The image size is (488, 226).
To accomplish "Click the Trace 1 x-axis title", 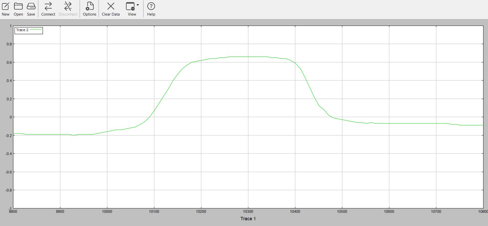I will pyautogui.click(x=248, y=219).
